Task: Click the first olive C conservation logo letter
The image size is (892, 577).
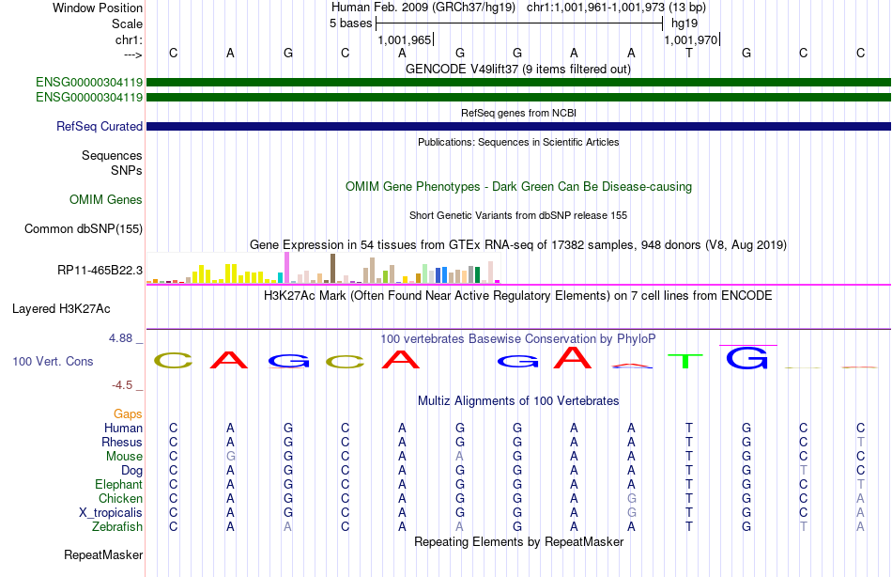Action: [174, 360]
